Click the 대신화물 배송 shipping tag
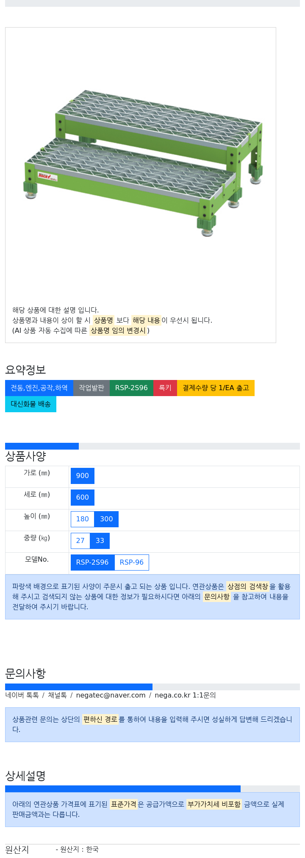The image size is (305, 858). tap(30, 404)
